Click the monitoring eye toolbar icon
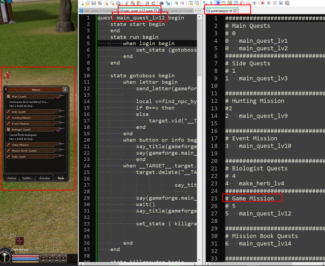 point(254,3)
